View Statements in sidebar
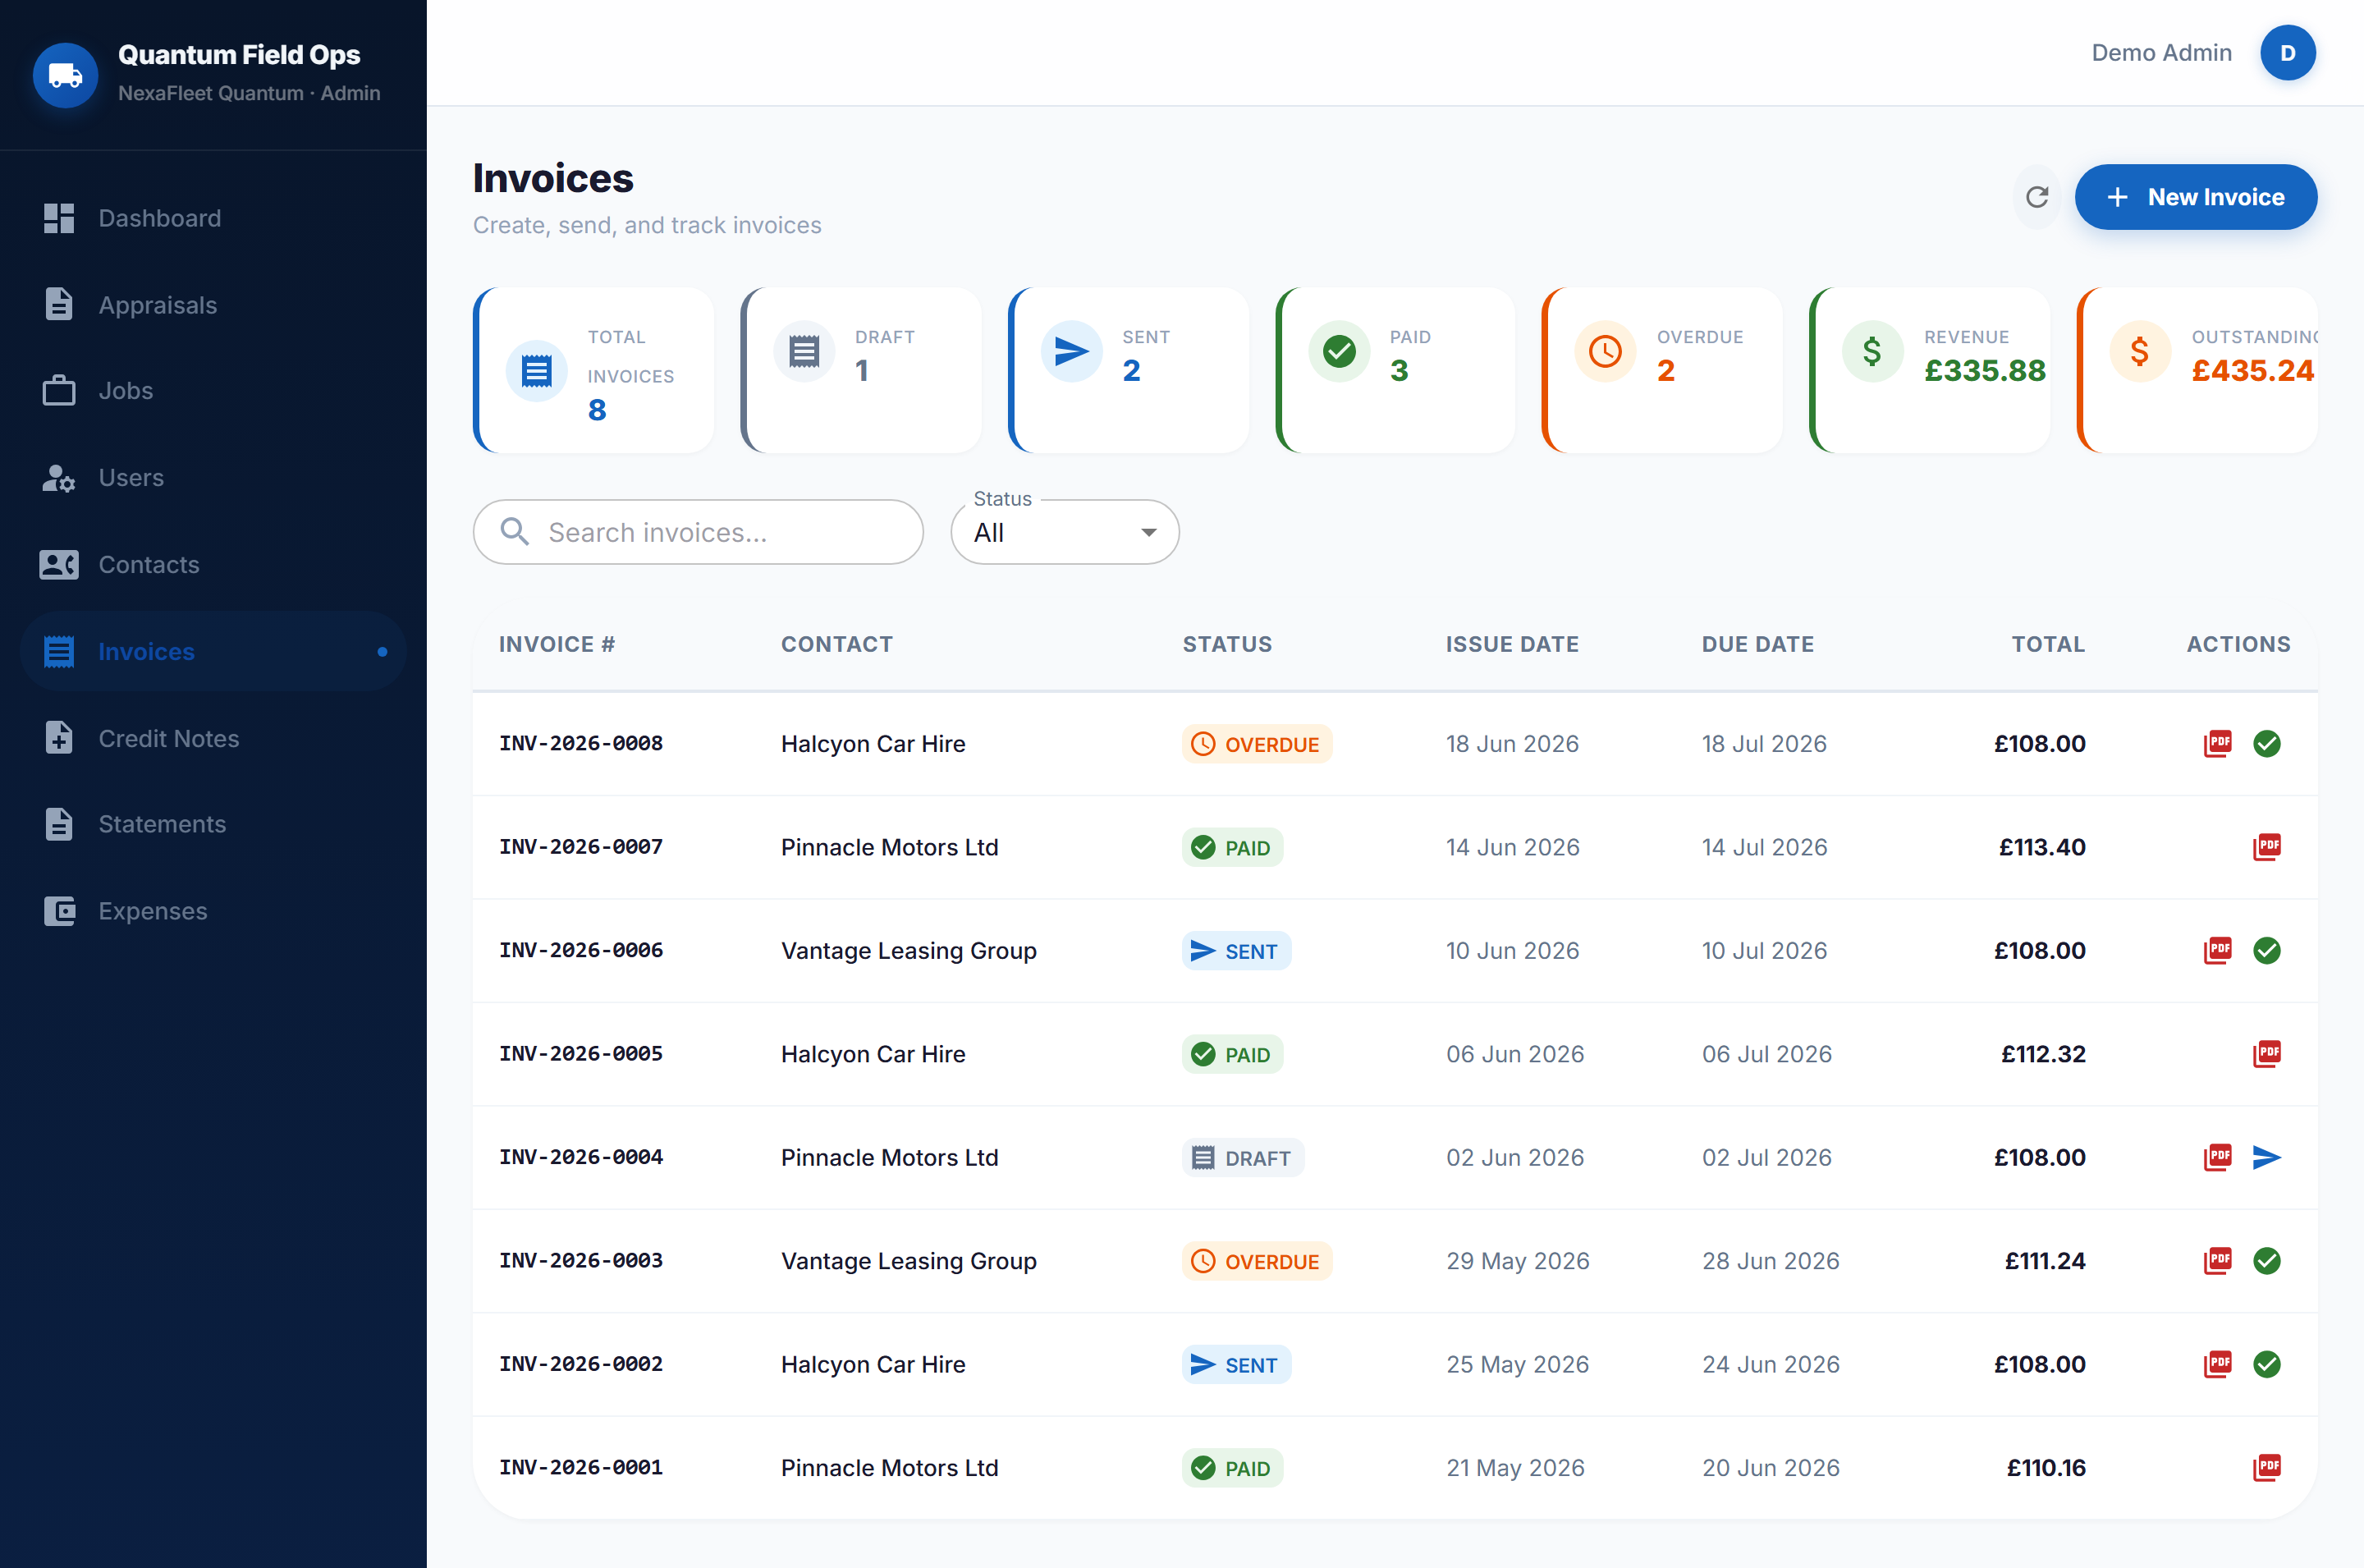Image resolution: width=2364 pixels, height=1568 pixels. pyautogui.click(x=213, y=824)
